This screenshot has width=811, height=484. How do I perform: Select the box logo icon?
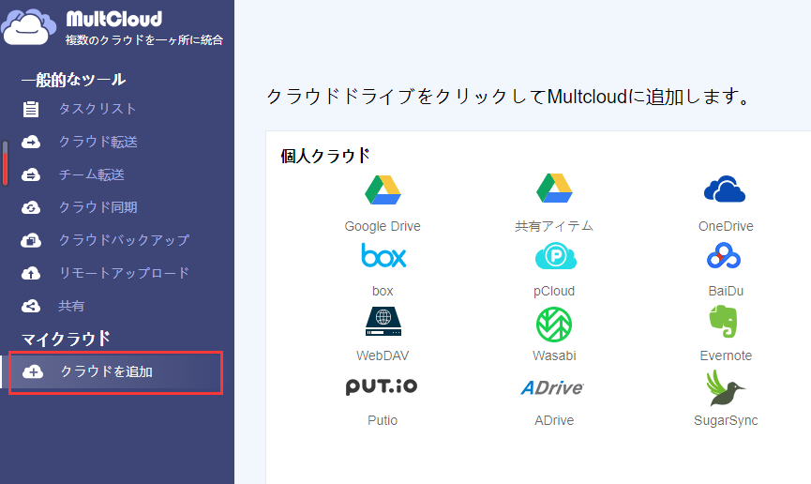click(383, 255)
